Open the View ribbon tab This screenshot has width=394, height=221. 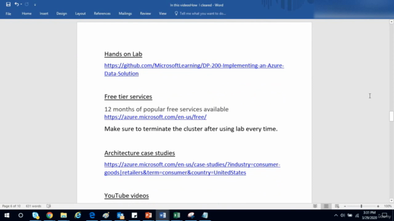click(163, 14)
